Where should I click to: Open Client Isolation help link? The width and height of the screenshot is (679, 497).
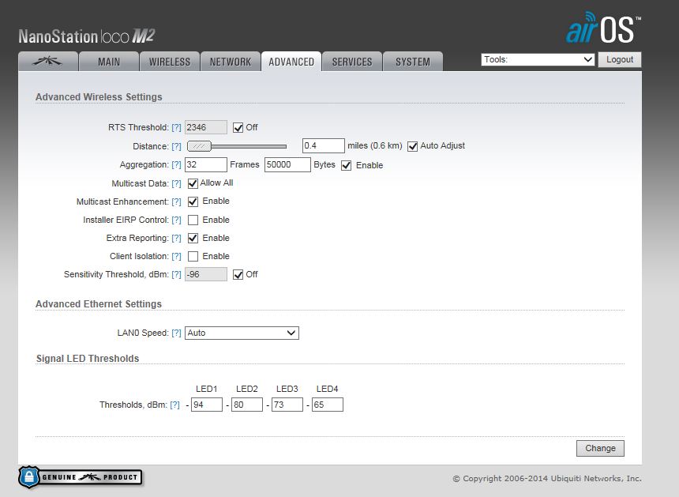[x=176, y=257]
